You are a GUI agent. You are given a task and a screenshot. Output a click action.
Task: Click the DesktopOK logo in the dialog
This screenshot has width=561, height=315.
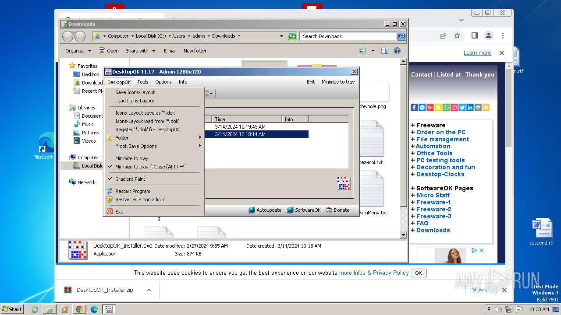pos(344,183)
